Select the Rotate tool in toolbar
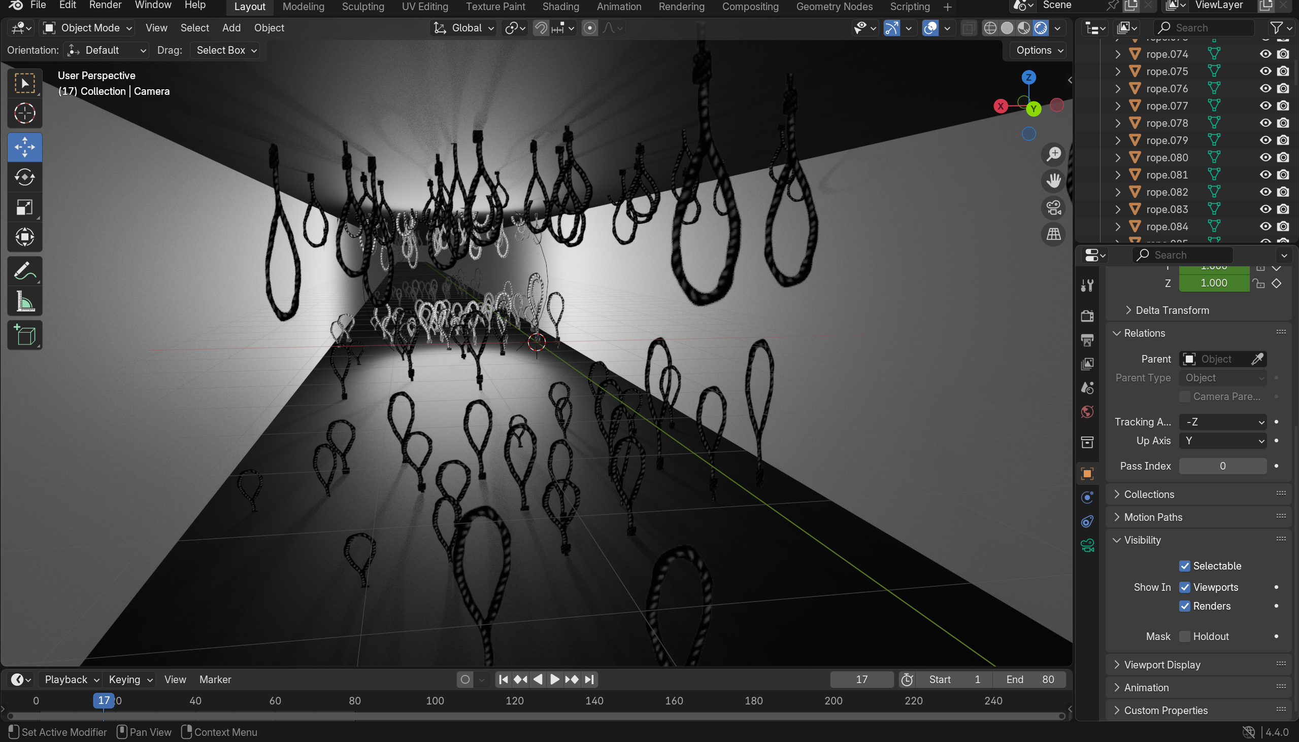This screenshot has height=742, width=1299. click(24, 177)
